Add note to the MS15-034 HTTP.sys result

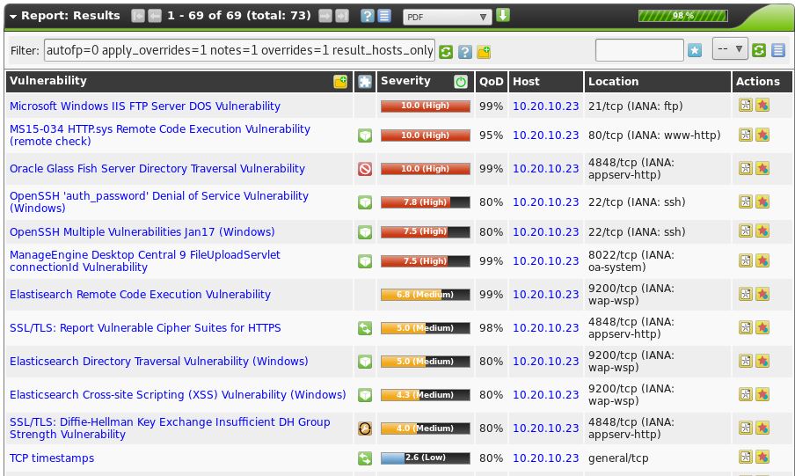(x=746, y=135)
